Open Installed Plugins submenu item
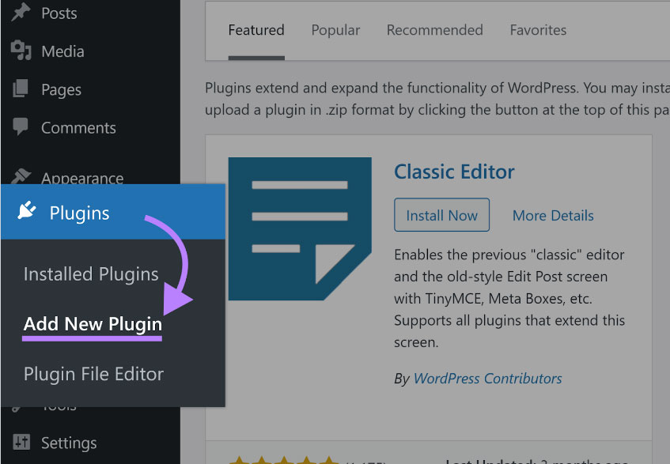This screenshot has height=464, width=670. [91, 274]
